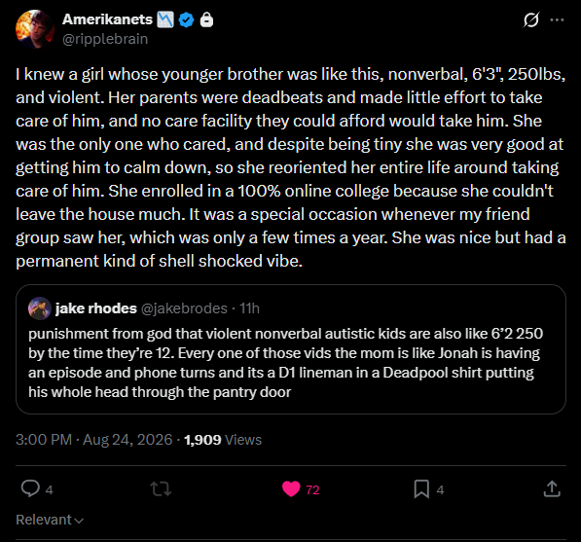Open Amerikanets profile avatar
Screen dimensions: 581x542
point(35,29)
